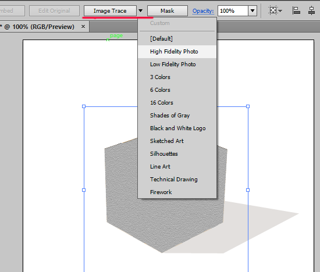Expand the Image Trace presets arrow
Screen dimensions: 320x272
[140, 10]
